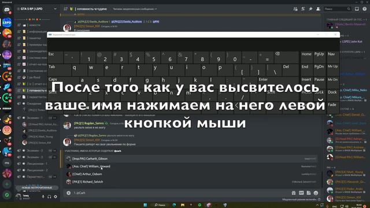This screenshot has width=370, height=208.
Task: Open member [State] Benito Maxwell in member list
Action: (x=347, y=25)
